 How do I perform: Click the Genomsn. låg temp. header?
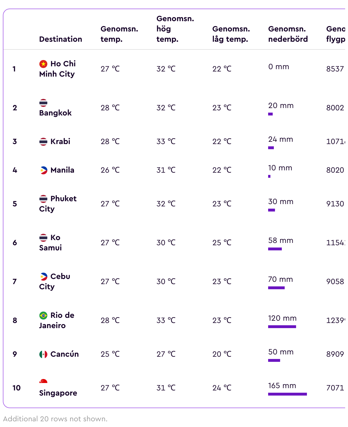tap(231, 34)
